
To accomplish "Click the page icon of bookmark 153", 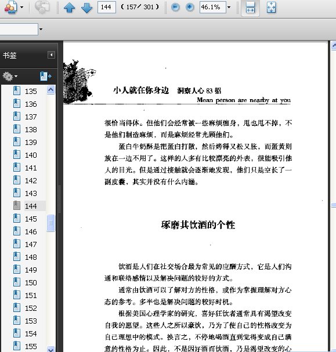I will (17, 320).
